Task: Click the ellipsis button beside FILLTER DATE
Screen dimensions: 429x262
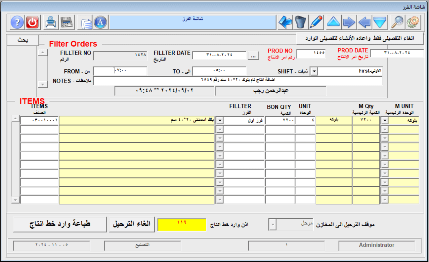Action: pyautogui.click(x=253, y=56)
